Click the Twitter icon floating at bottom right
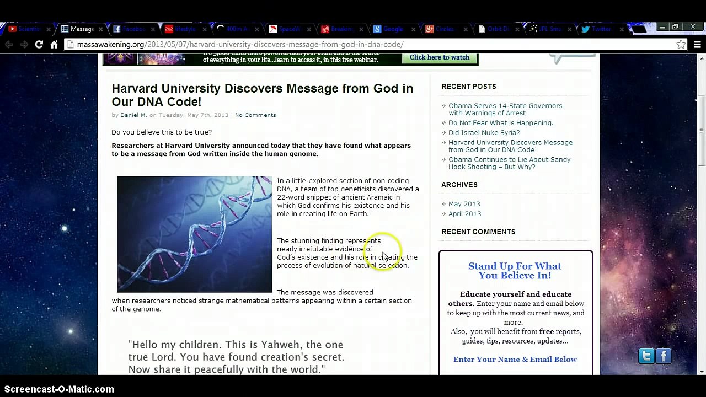 (x=646, y=356)
